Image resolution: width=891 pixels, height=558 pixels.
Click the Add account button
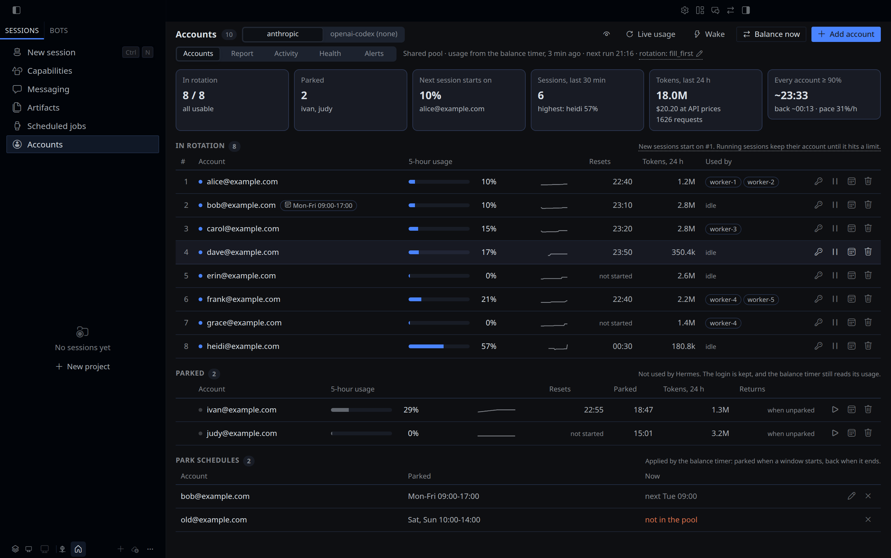(x=845, y=34)
